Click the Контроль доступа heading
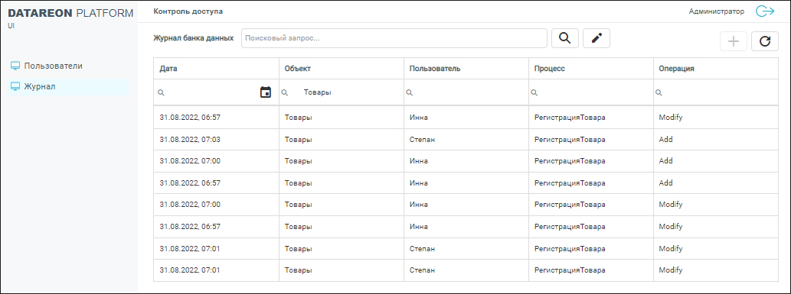Screen dimensions: 791x294 click(188, 11)
